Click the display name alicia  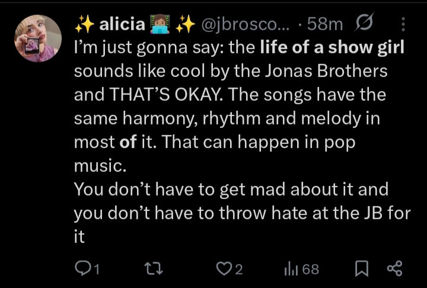pyautogui.click(x=122, y=24)
